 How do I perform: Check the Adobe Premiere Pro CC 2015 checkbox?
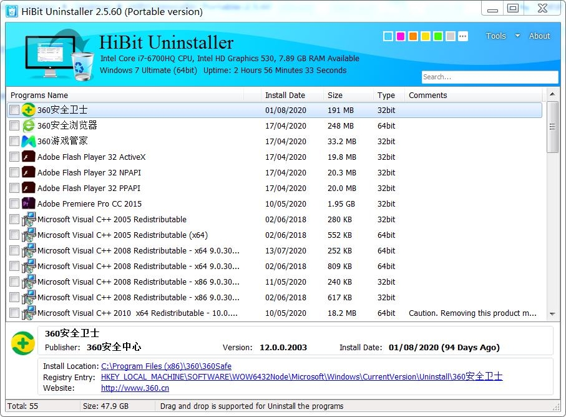(x=14, y=204)
